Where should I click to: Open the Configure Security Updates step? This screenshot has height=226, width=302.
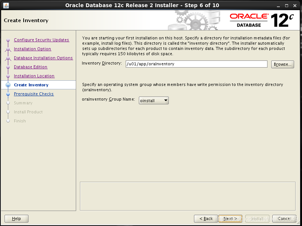pyautogui.click(x=41, y=40)
